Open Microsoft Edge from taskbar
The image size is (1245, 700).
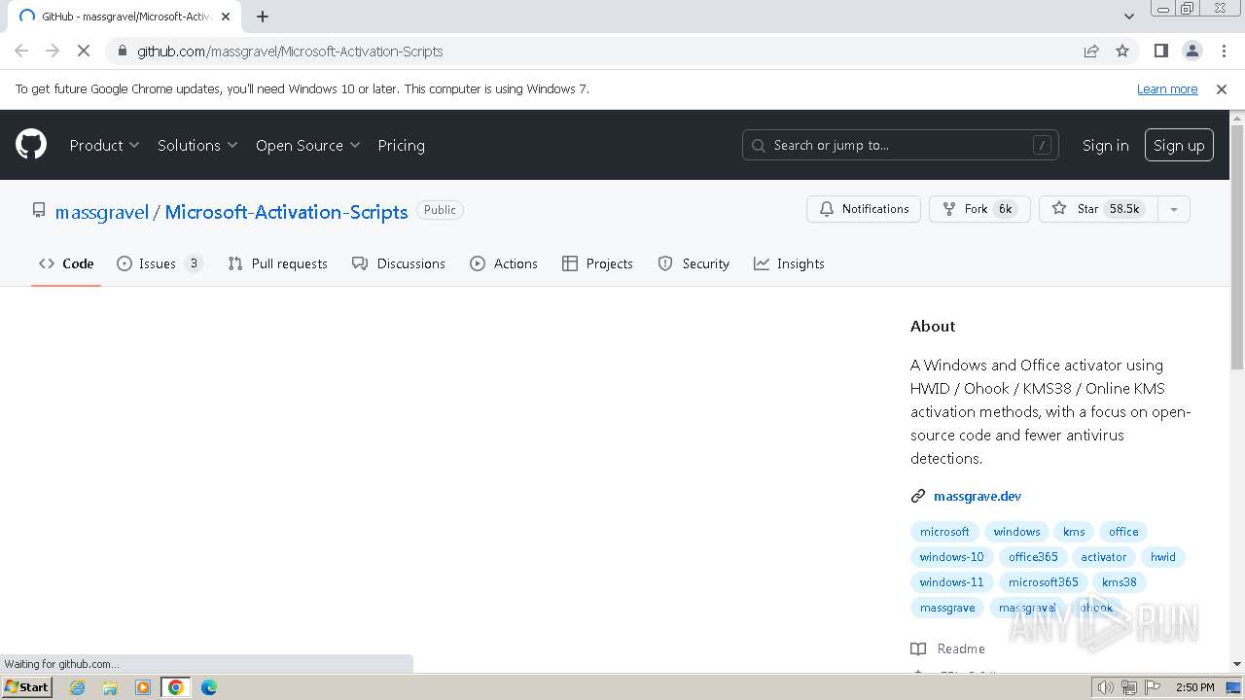[x=209, y=687]
